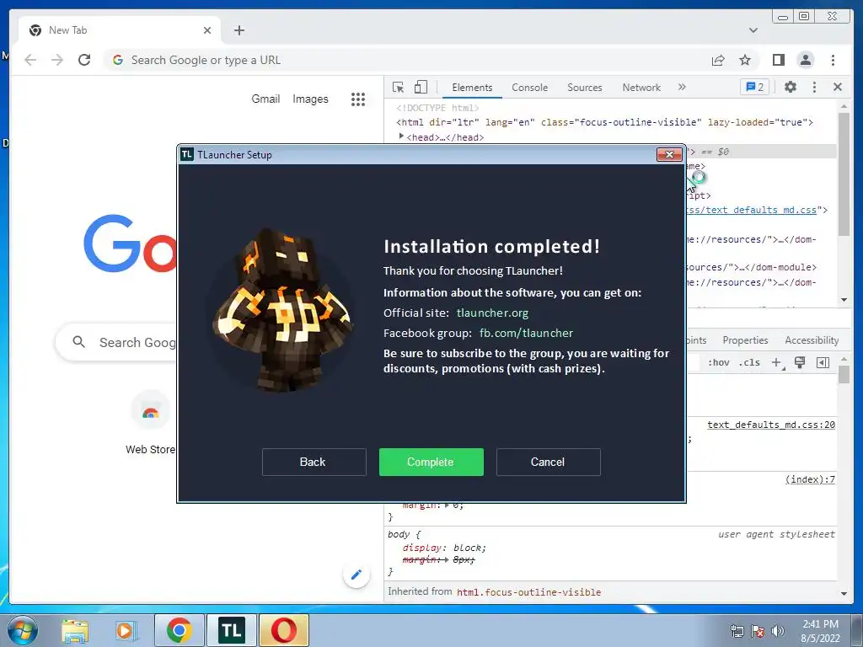Go forward in Chrome history
The width and height of the screenshot is (863, 647).
(x=57, y=60)
